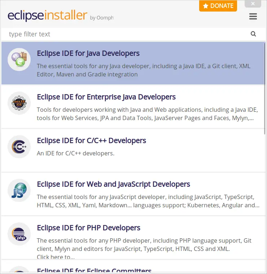This screenshot has width=267, height=274.
Task: Click the star icon on Donate
Action: pyautogui.click(x=206, y=6)
